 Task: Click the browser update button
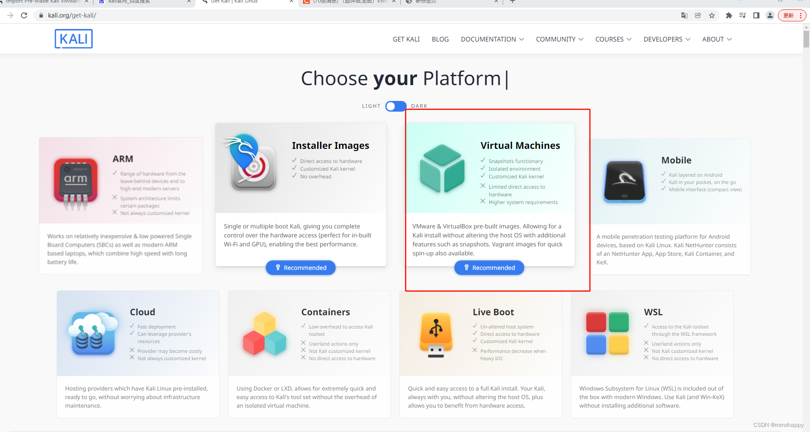point(792,15)
